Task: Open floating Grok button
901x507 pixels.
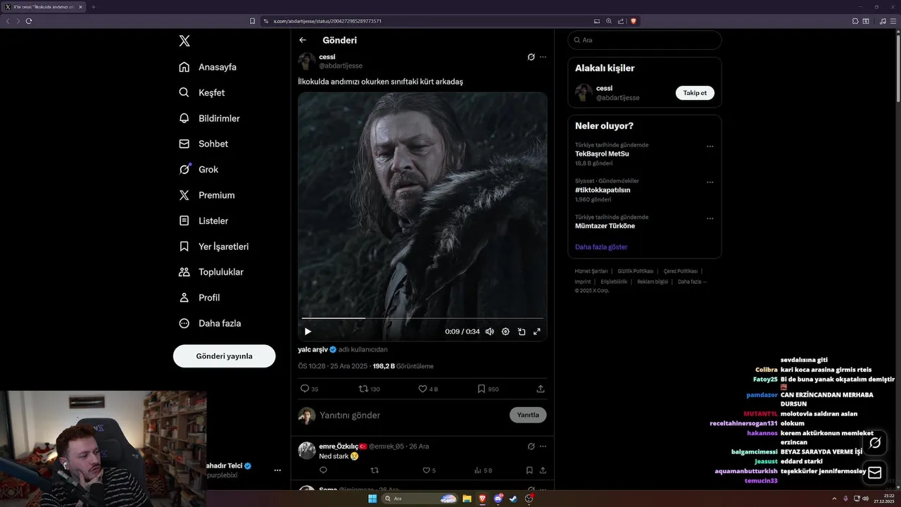Action: coord(875,443)
